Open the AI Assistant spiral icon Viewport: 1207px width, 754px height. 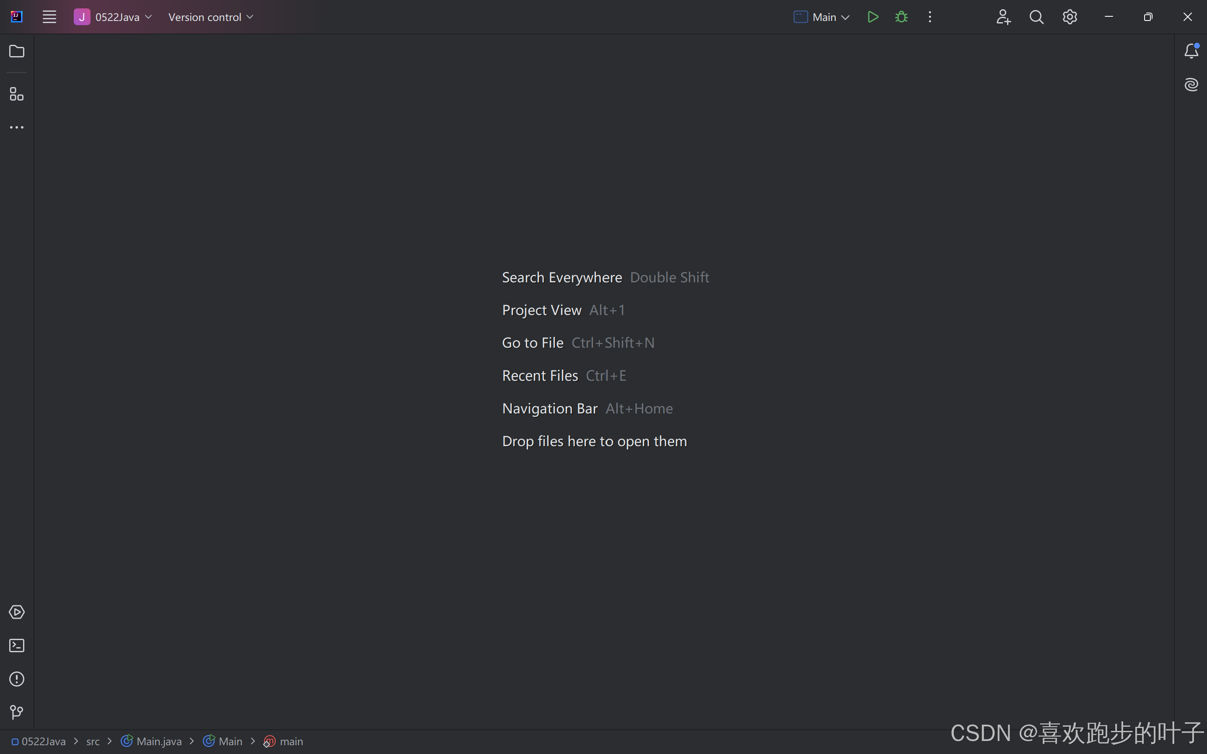pyautogui.click(x=1191, y=84)
